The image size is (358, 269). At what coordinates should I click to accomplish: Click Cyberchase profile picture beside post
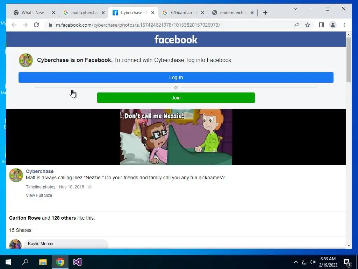(x=16, y=175)
